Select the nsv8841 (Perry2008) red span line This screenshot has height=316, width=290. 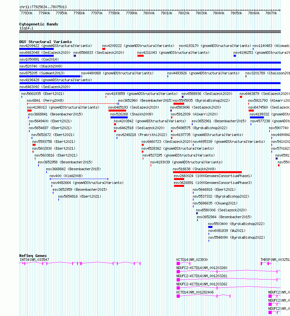click(72, 104)
